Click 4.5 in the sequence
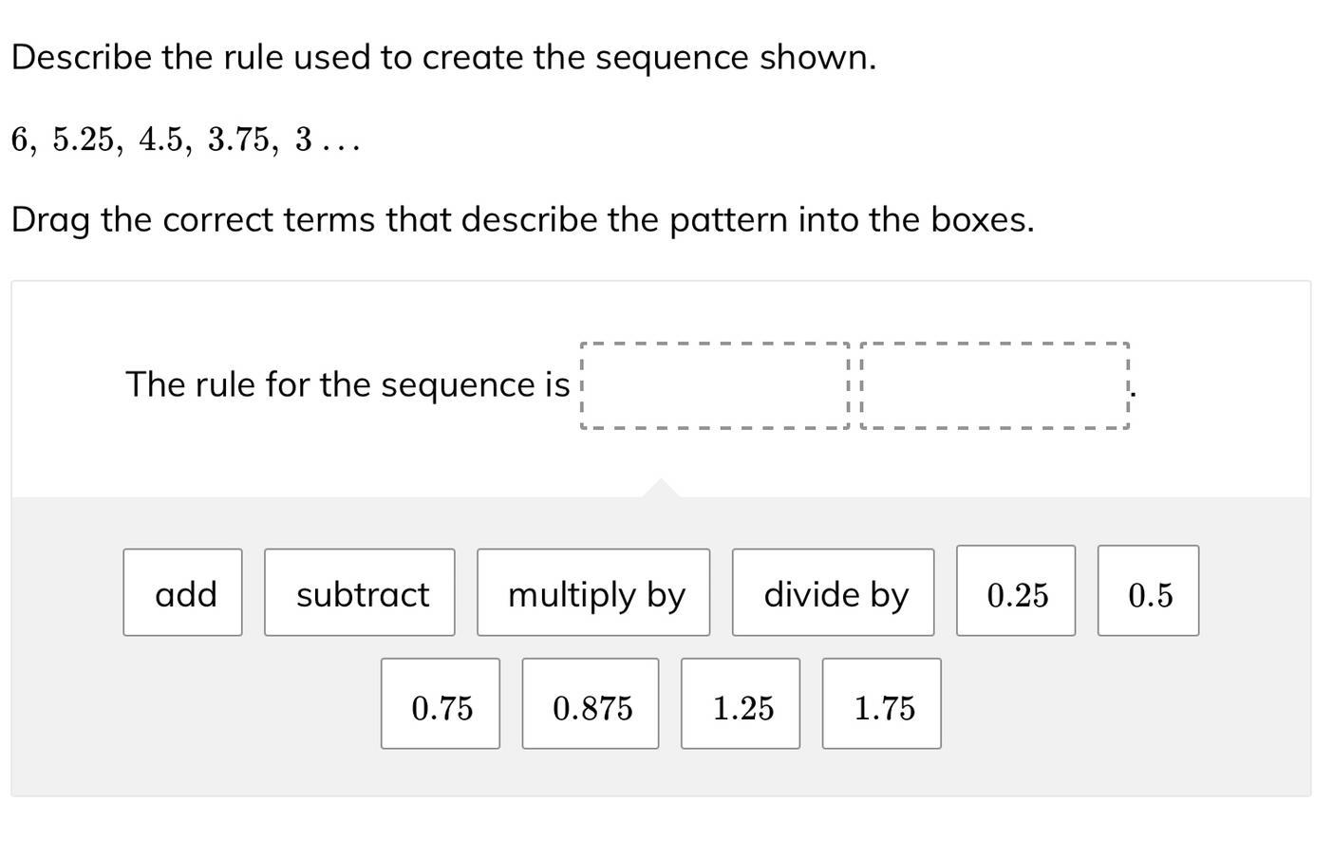The height and width of the screenshot is (858, 1333). [x=161, y=140]
